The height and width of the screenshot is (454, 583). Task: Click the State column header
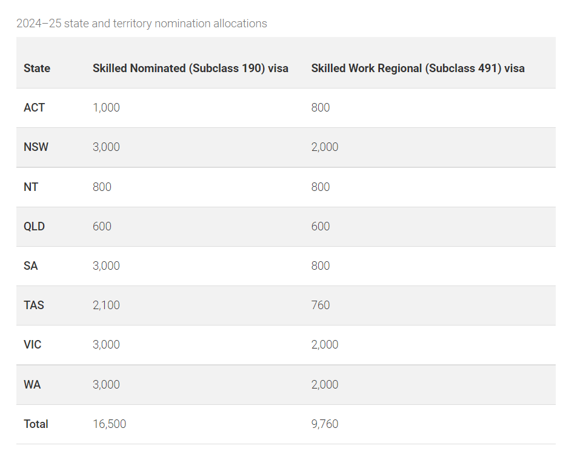coord(37,68)
